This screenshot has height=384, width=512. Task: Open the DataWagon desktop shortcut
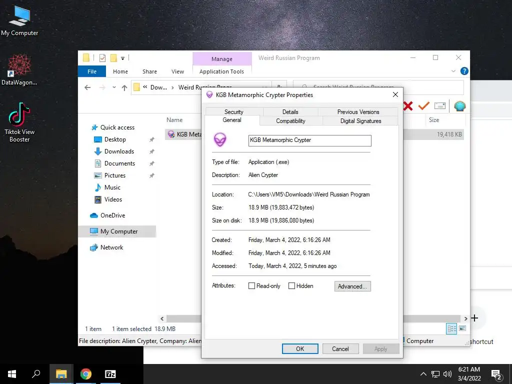19,70
